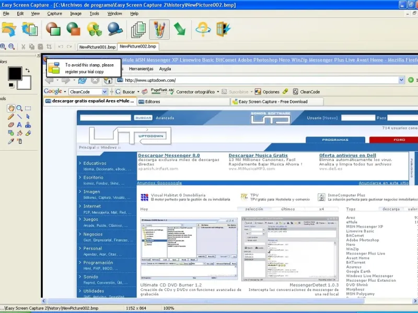Image resolution: width=418 pixels, height=313 pixels.
Task: Select the Text tool
Action: 19,125
